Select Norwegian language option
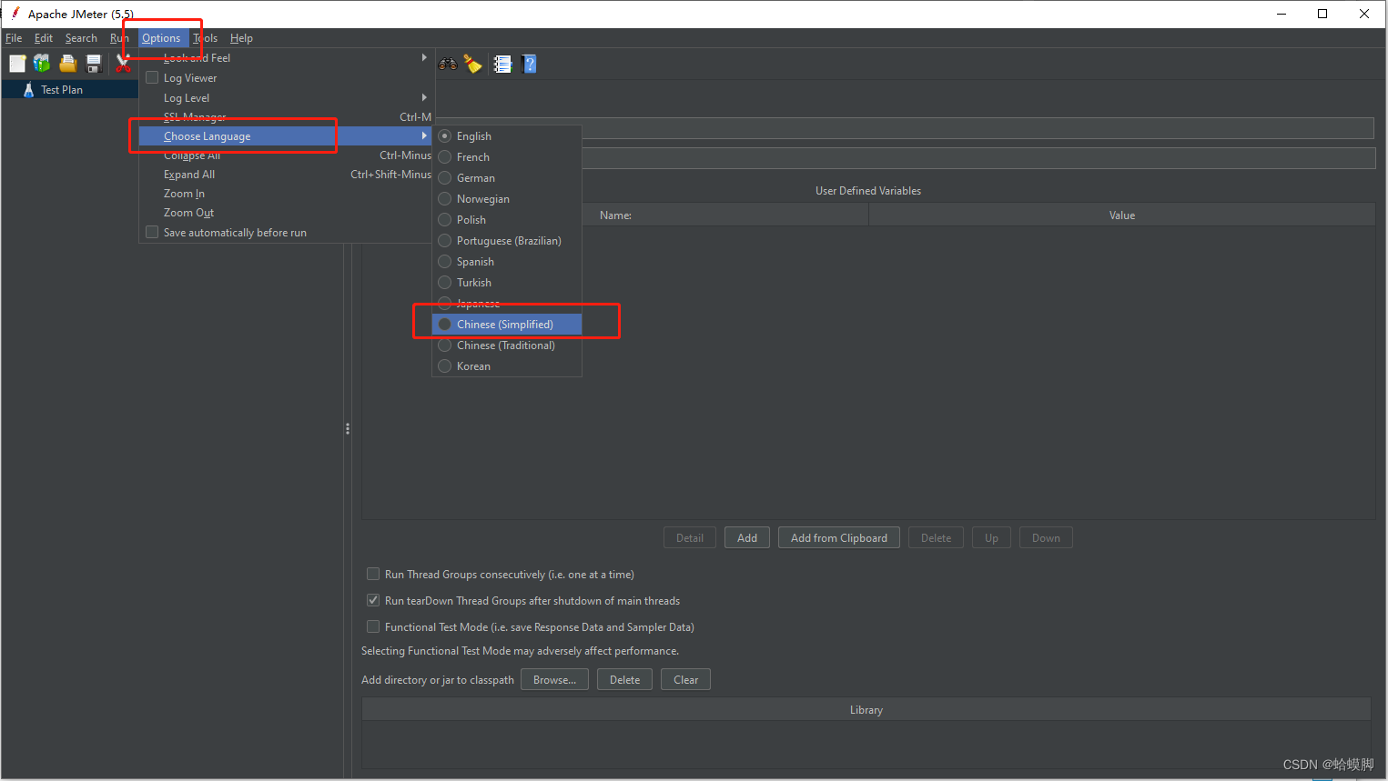The image size is (1388, 781). (507, 199)
